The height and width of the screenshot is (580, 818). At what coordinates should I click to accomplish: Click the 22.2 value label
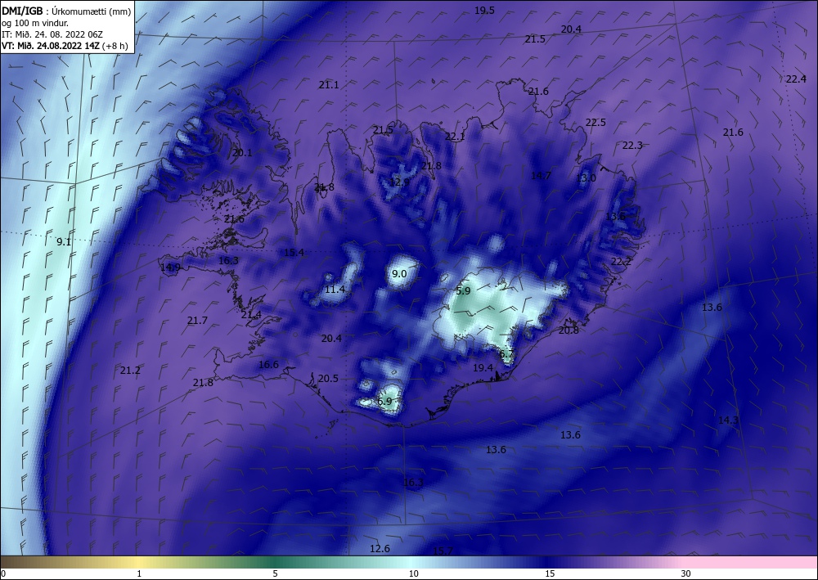(621, 261)
